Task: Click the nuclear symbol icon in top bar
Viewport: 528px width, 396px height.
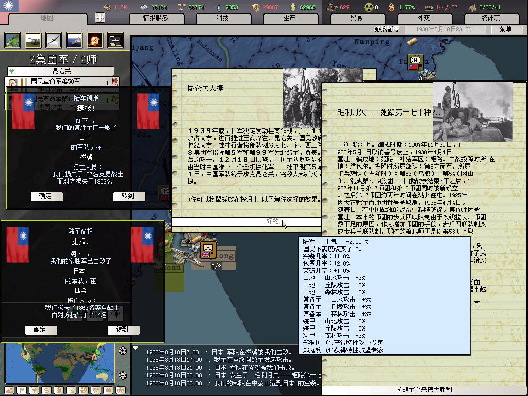Action: (369, 7)
